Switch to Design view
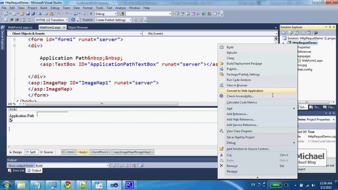The image size is (338, 190). 15,152
